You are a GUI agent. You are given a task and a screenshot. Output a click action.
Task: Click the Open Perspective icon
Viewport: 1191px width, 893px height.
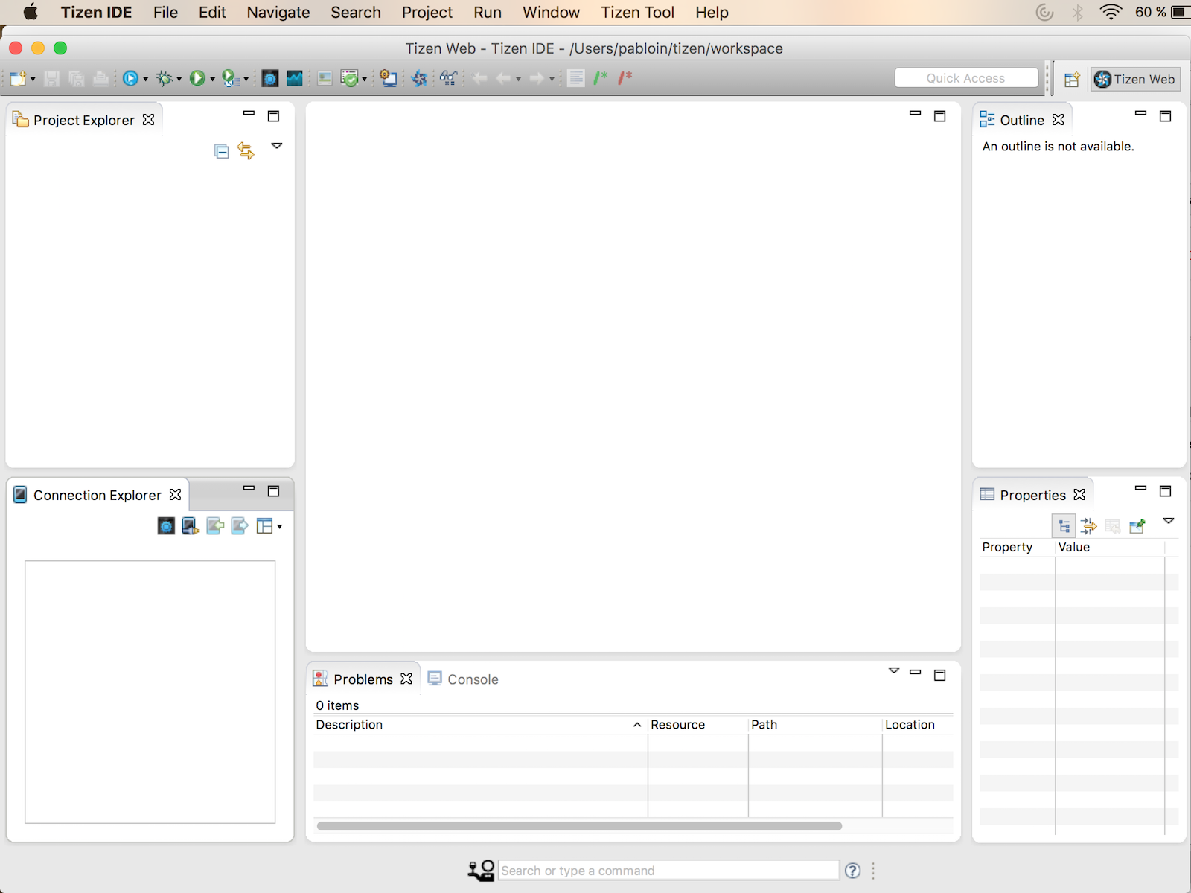tap(1072, 80)
